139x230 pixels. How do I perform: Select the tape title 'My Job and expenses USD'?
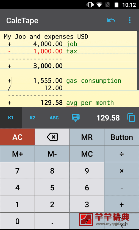(x=46, y=37)
